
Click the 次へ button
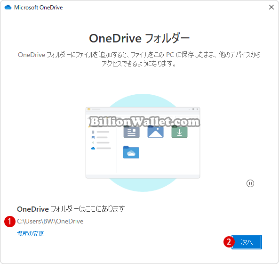pyautogui.click(x=247, y=242)
